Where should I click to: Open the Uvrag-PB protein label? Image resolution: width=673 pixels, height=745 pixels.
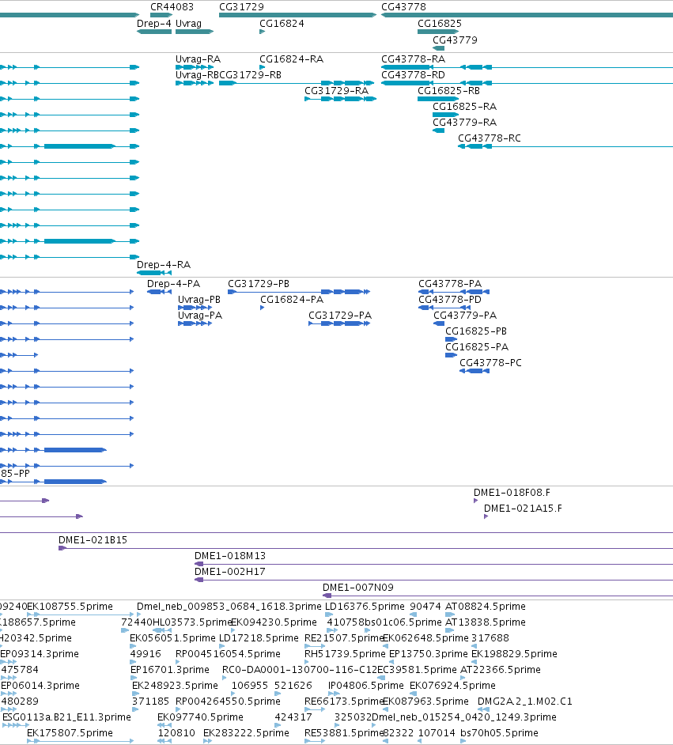click(199, 299)
